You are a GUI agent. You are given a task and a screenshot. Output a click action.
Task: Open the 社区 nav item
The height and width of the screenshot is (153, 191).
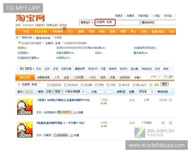[172, 32]
